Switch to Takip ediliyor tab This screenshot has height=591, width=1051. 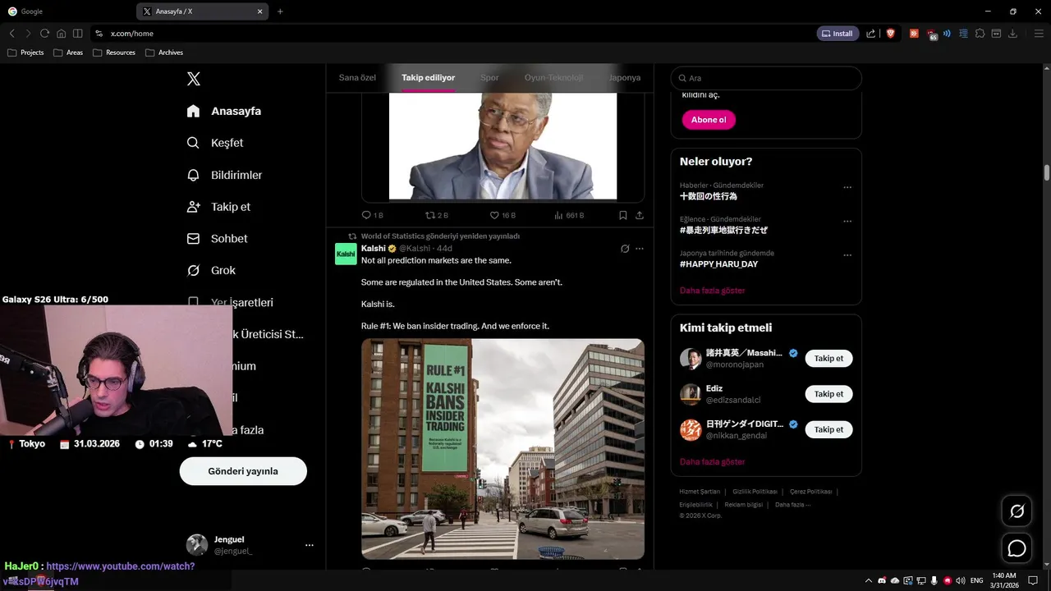pos(428,77)
